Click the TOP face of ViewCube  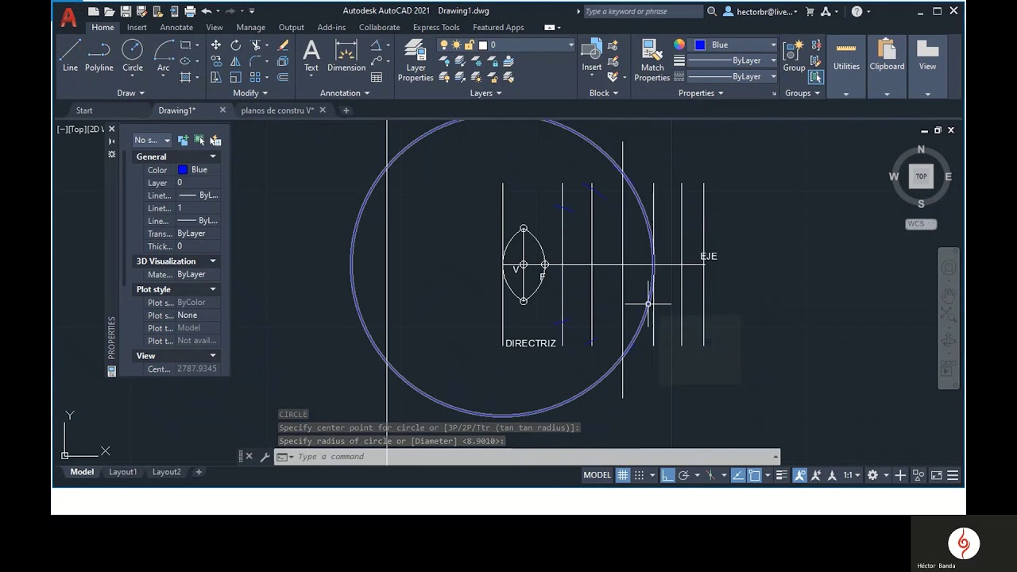pos(921,176)
